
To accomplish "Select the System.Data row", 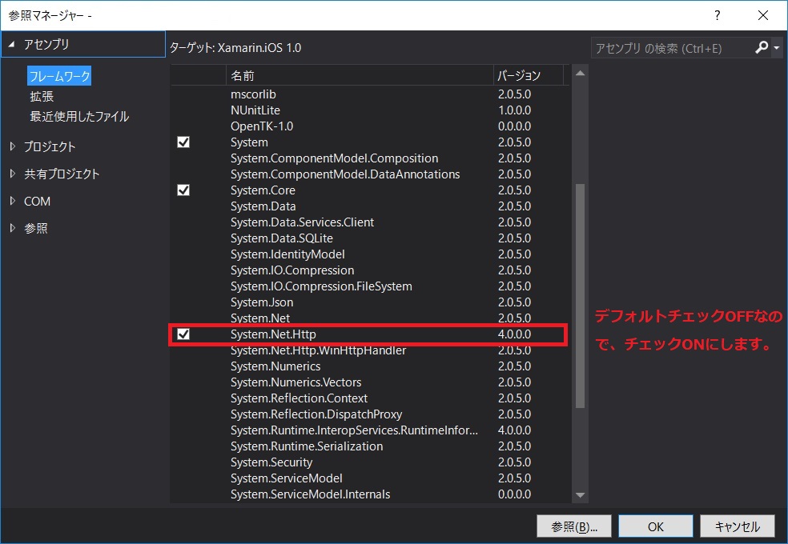I will [369, 206].
